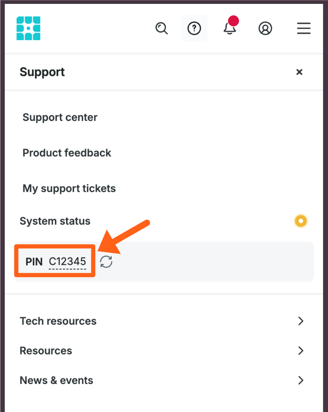Open Support center

point(60,117)
